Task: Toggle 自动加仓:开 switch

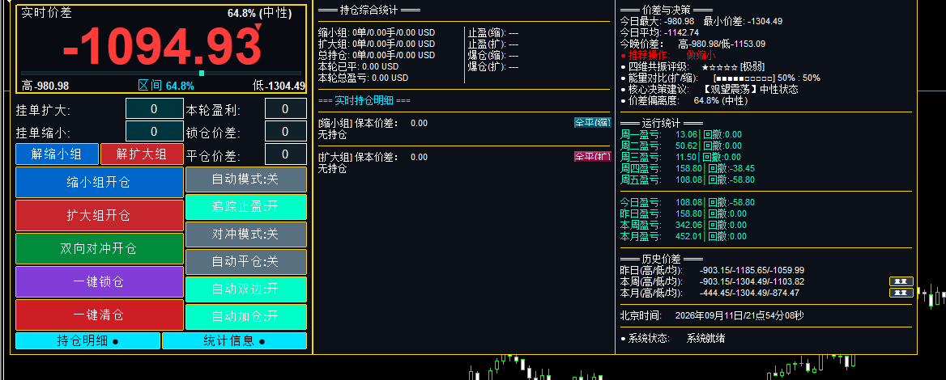Action: 246,317
